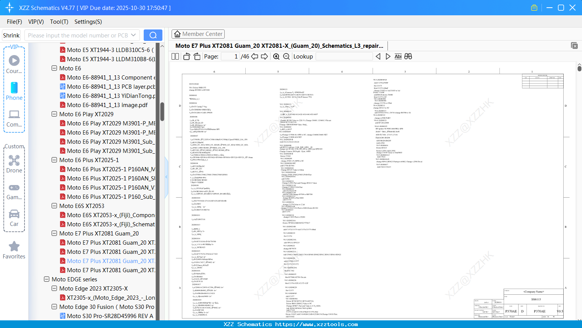This screenshot has height=328, width=582.
Task: Toggle the two-page split view icon
Action: (x=175, y=57)
